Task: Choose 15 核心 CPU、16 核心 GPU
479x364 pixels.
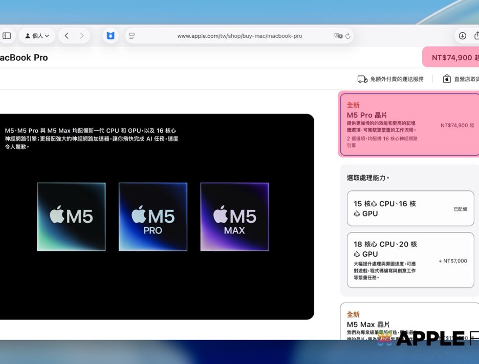Action: (410, 208)
